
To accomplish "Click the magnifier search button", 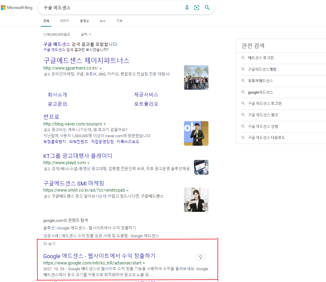I will pyautogui.click(x=207, y=8).
